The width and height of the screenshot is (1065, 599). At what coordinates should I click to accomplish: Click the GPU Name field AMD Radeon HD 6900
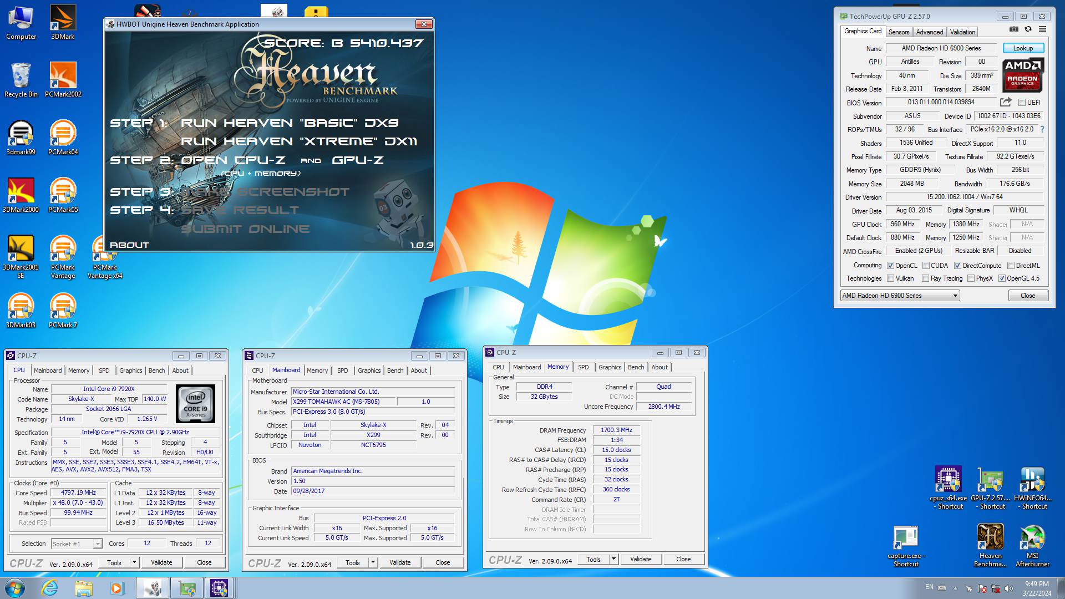(x=941, y=48)
